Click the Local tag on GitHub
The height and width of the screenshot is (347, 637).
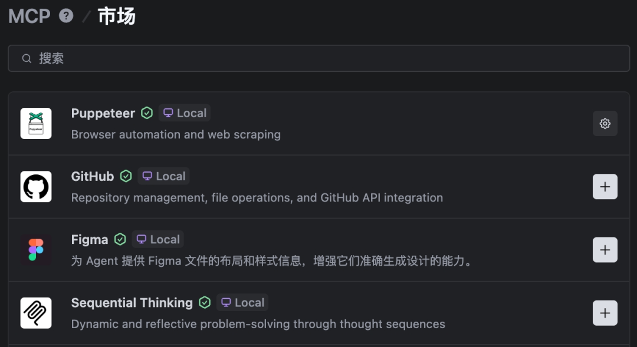pyautogui.click(x=163, y=176)
